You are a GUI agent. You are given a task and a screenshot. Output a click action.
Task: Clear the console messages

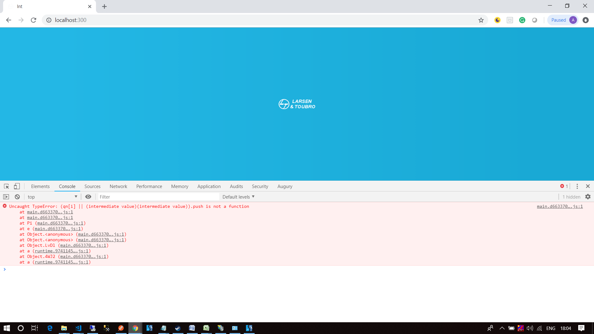tap(17, 197)
